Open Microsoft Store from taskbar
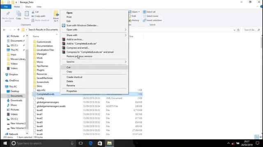Image resolution: width=263 pixels, height=147 pixels. pyautogui.click(x=100, y=143)
